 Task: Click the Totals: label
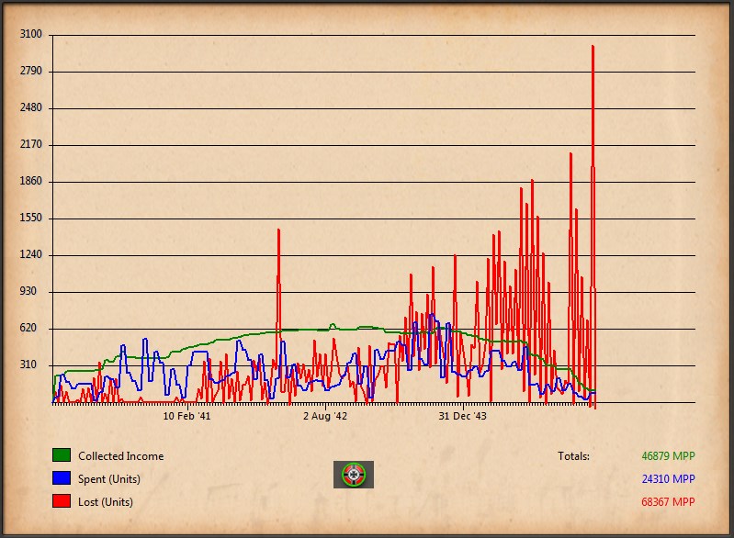point(573,456)
